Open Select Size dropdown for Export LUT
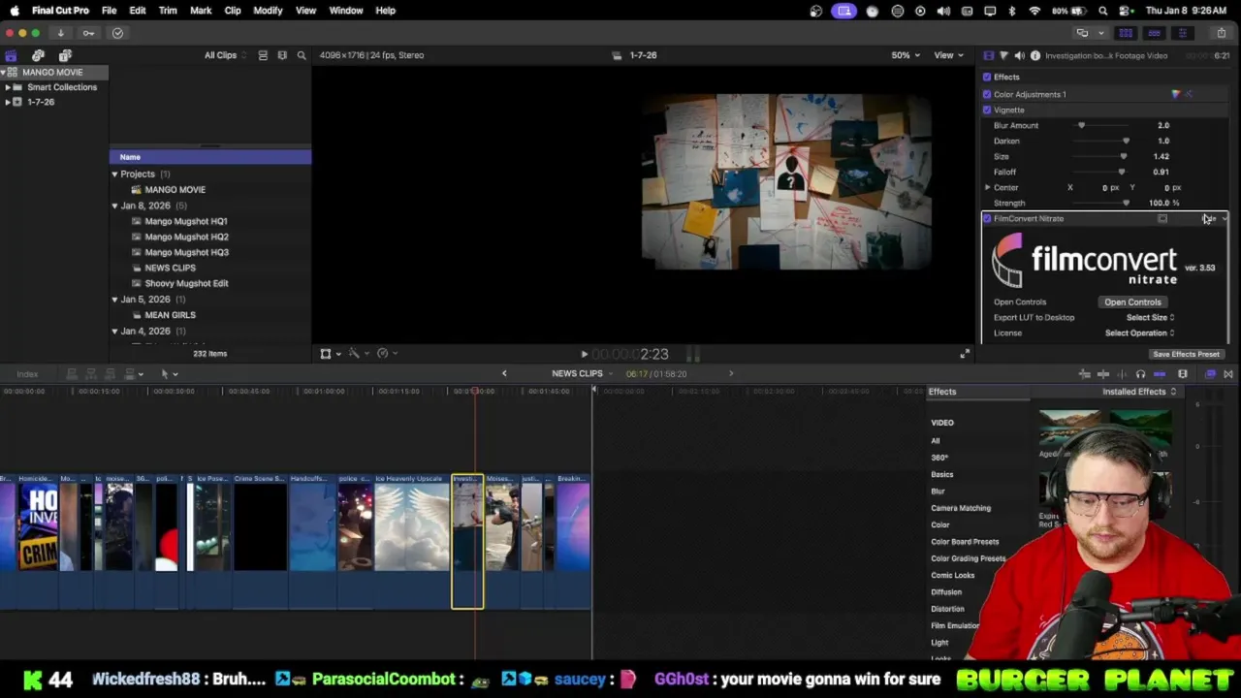Screen dimensions: 1241x698 [1150, 317]
